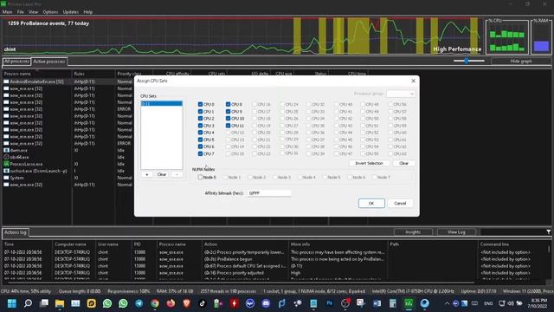Confirm dialog with OK button
Screen dimensions: 554x312
(371, 204)
